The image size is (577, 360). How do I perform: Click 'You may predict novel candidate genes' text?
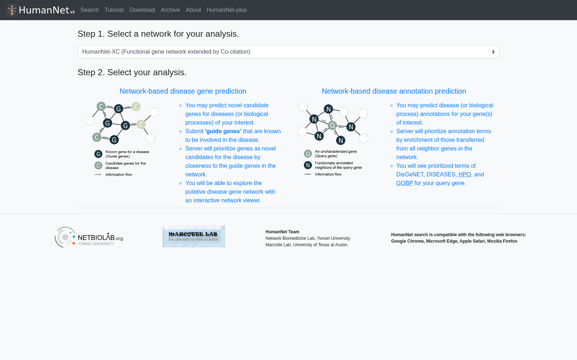227,114
